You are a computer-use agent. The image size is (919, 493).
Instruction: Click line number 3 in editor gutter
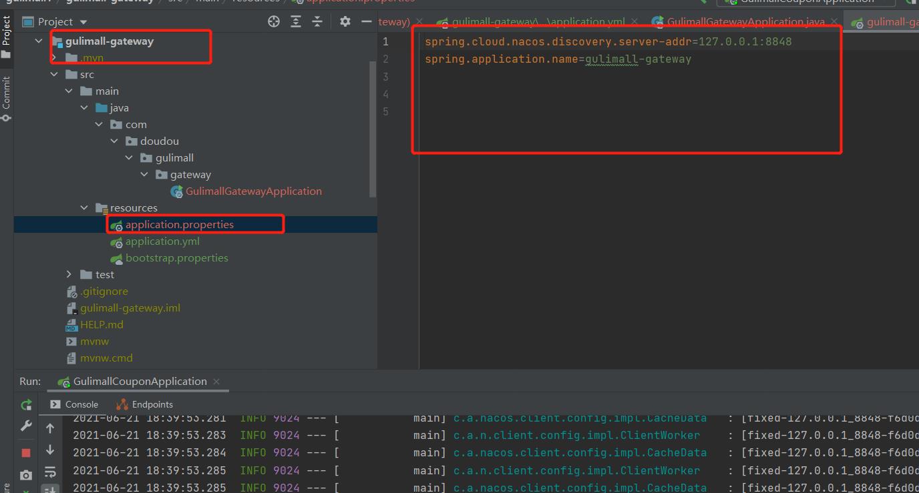[x=385, y=77]
